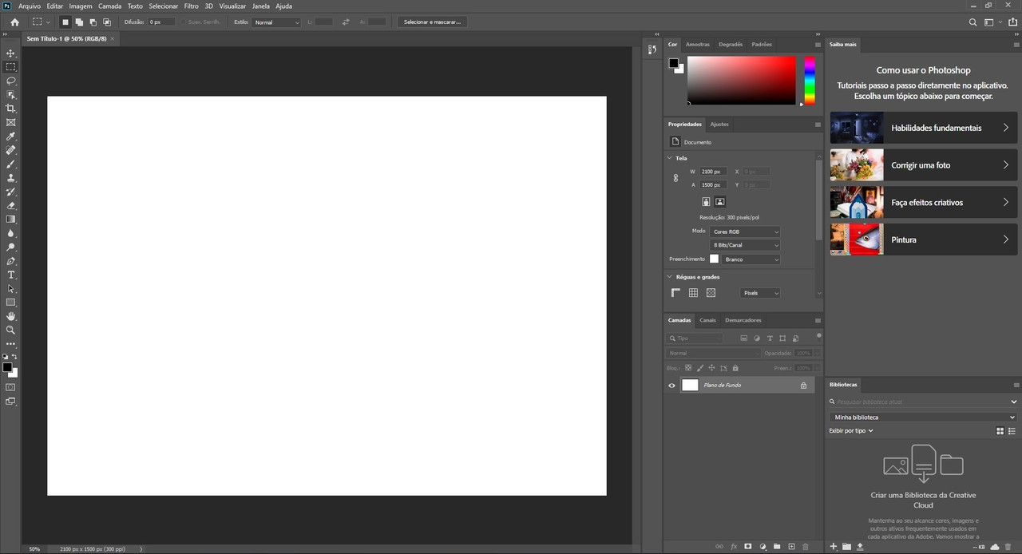1022x554 pixels.
Task: Hide the Plano de Fundo layer
Action: click(x=671, y=386)
